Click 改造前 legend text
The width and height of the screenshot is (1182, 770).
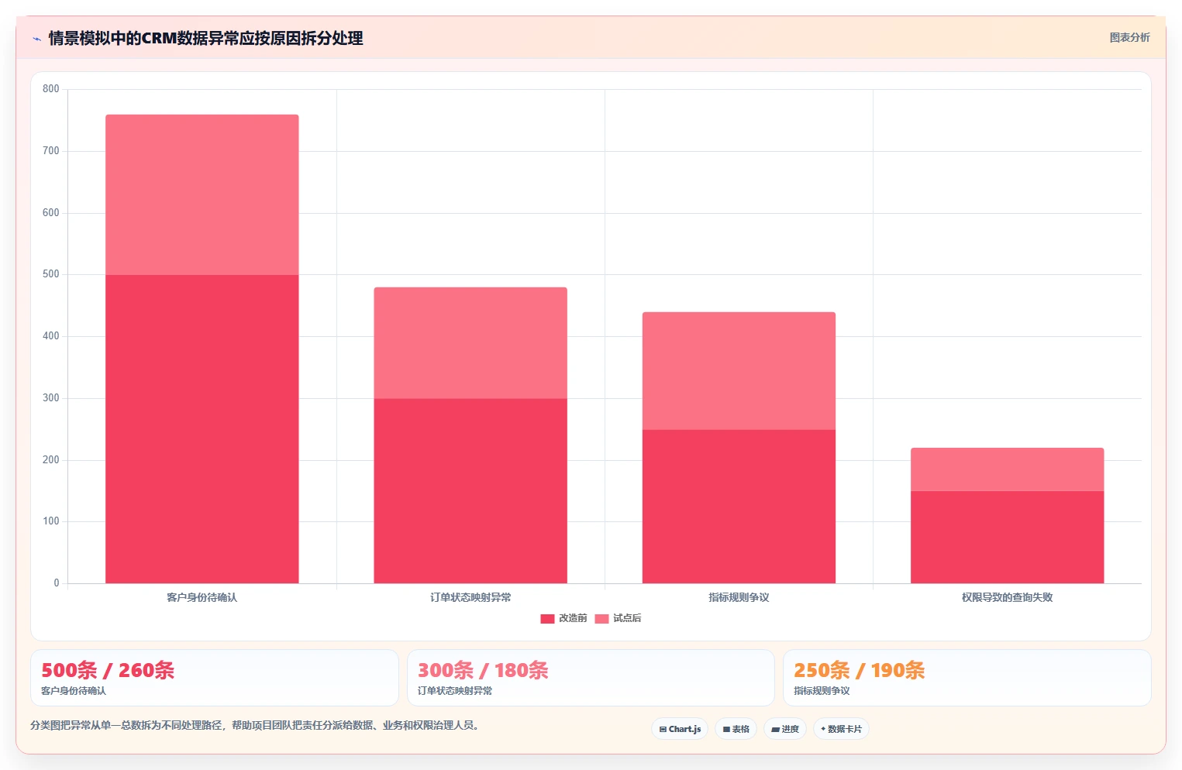click(573, 618)
